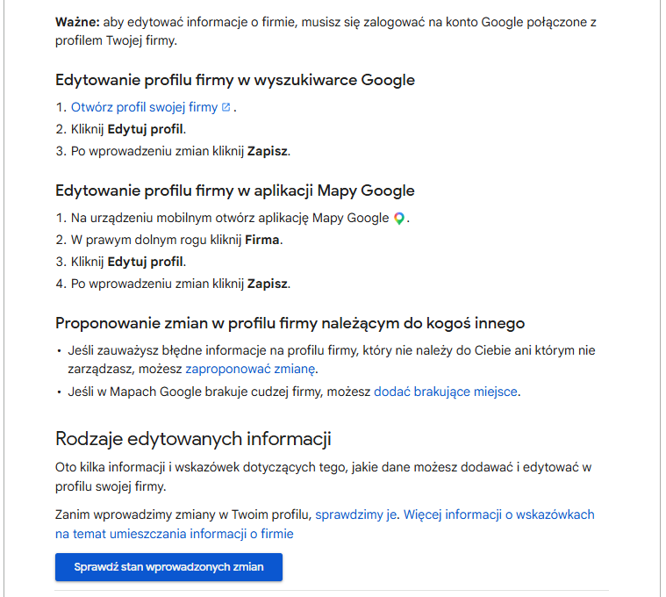Open 'Więcej informacji o wskazówkach' link
This screenshot has width=666, height=597.
[498, 514]
